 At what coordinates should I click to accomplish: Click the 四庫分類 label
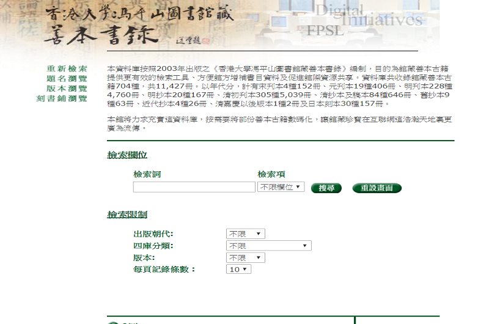tap(153, 246)
